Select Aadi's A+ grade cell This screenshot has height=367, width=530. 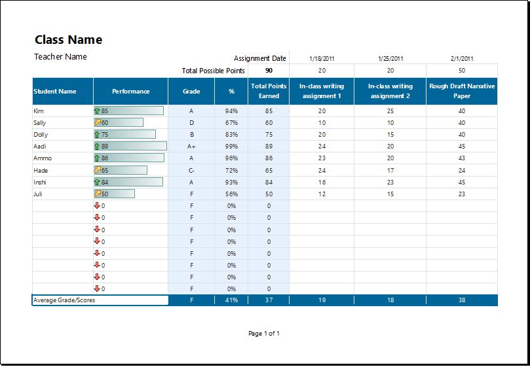coord(191,146)
